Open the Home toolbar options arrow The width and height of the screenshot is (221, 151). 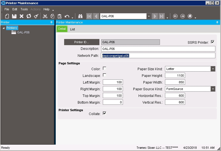195,18
